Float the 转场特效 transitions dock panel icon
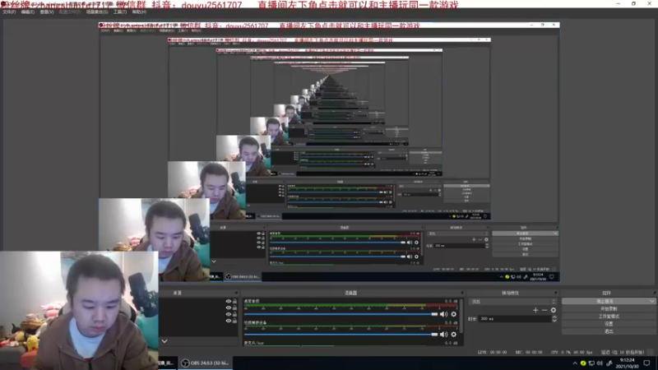658x370 pixels. click(556, 293)
